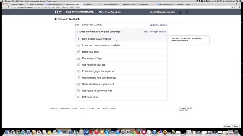Click video camera icon for Get video views
The height and width of the screenshot is (136, 243).
[79, 97]
